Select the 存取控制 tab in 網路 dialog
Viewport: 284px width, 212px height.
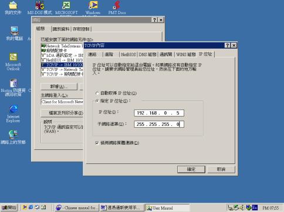coord(81,29)
